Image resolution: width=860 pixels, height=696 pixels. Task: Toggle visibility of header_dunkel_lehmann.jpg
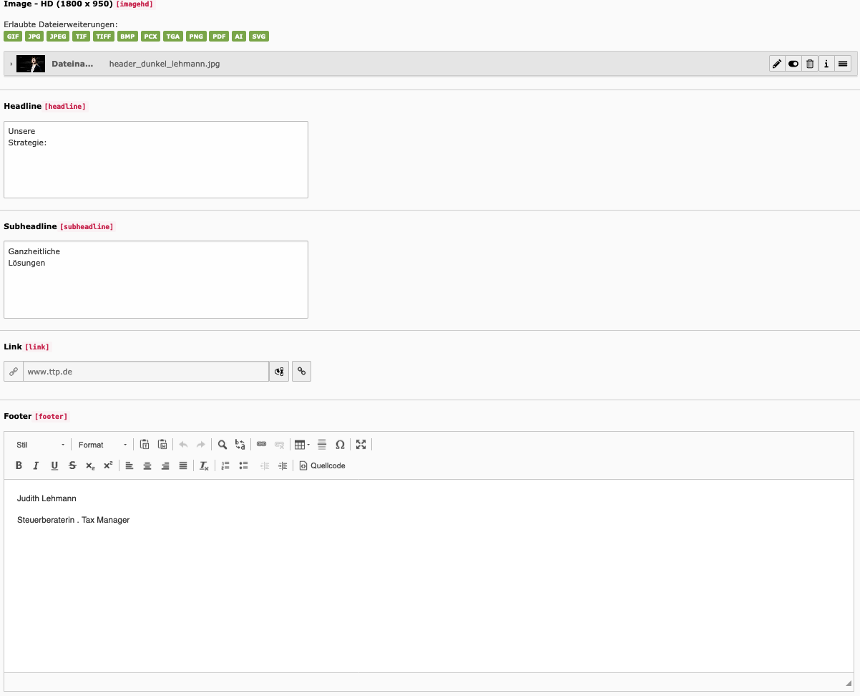pyautogui.click(x=793, y=64)
